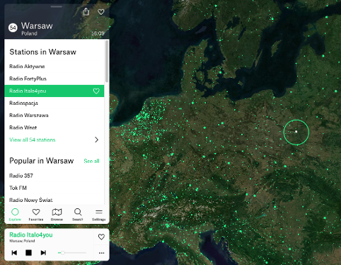This screenshot has height=265, width=341.
Task: Open the Browse map icon tab
Action: point(57,215)
